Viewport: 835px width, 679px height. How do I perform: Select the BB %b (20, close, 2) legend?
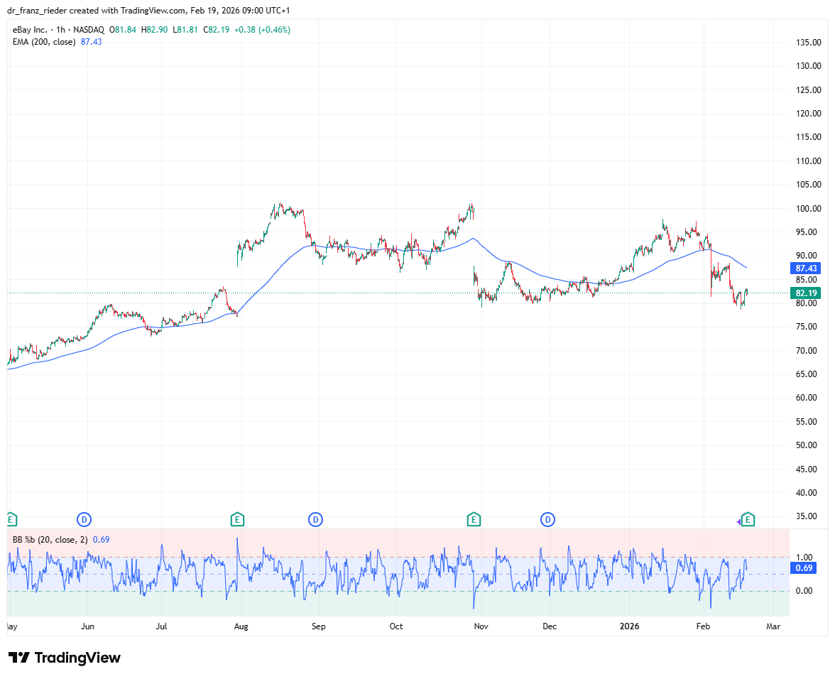[50, 539]
